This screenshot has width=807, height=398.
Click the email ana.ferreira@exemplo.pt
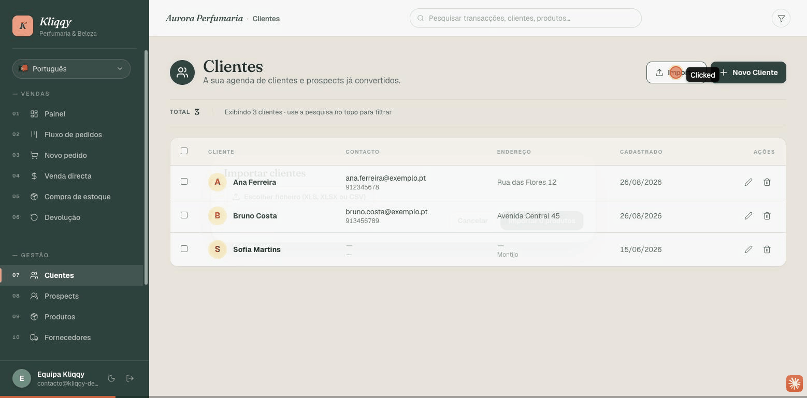385,178
